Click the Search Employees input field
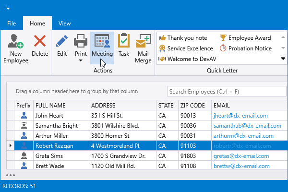Viewport: 288px width, 192px height. pyautogui.click(x=223, y=91)
